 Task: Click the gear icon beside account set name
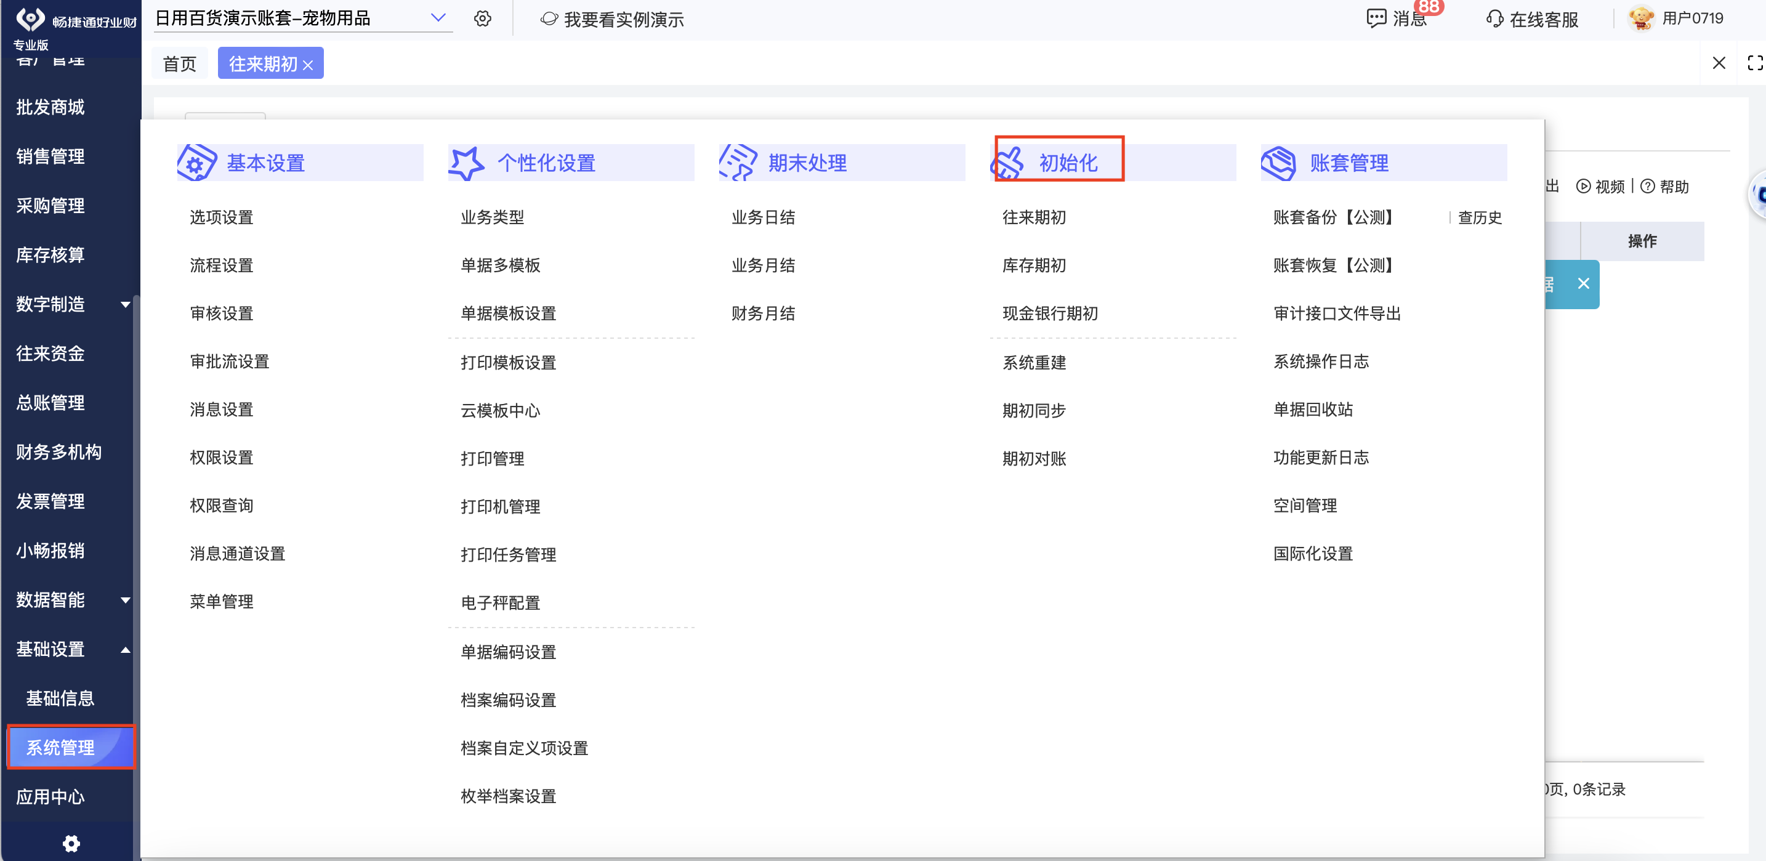click(483, 18)
